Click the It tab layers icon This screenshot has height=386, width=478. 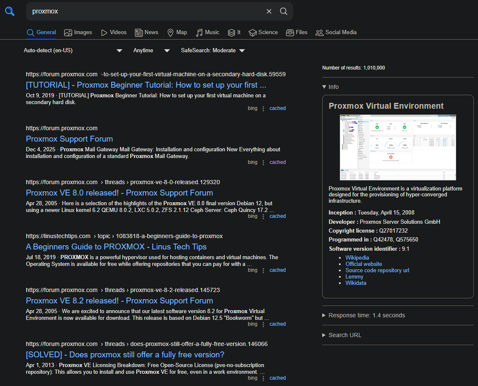click(231, 32)
